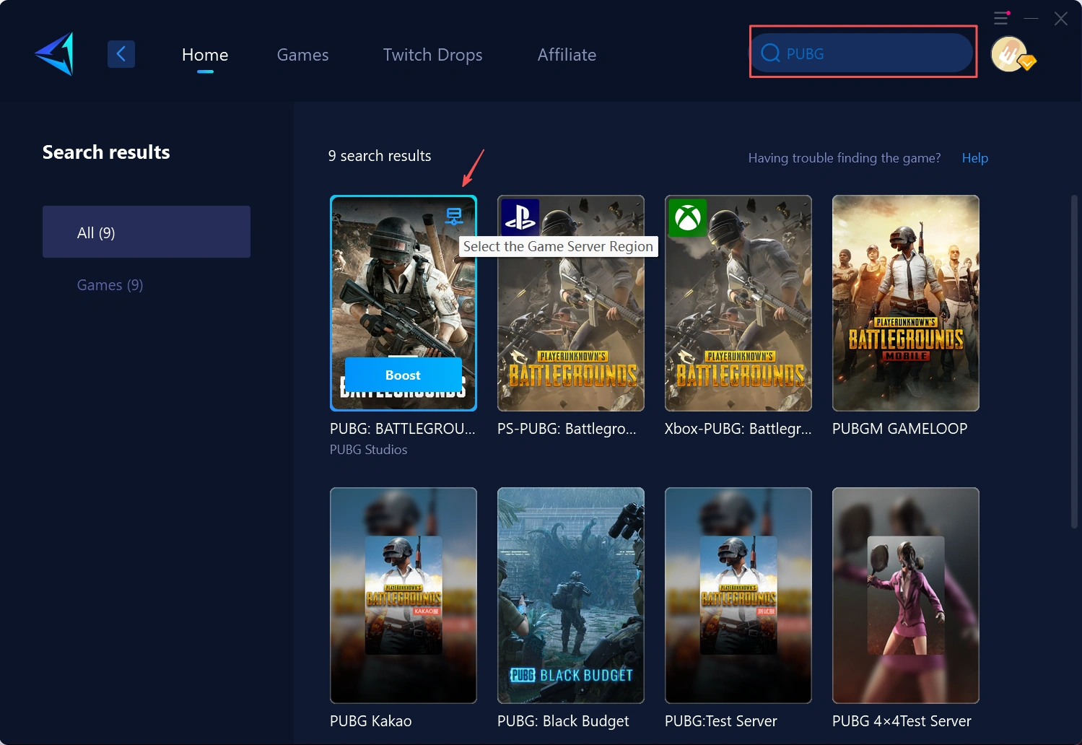Open the Games menu item

pyautogui.click(x=302, y=54)
